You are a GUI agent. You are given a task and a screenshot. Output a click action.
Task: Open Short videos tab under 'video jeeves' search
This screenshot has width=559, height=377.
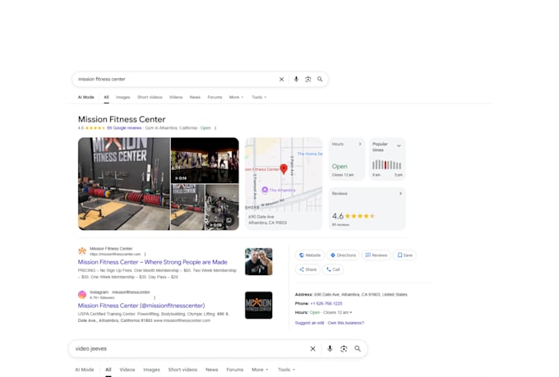pos(182,370)
